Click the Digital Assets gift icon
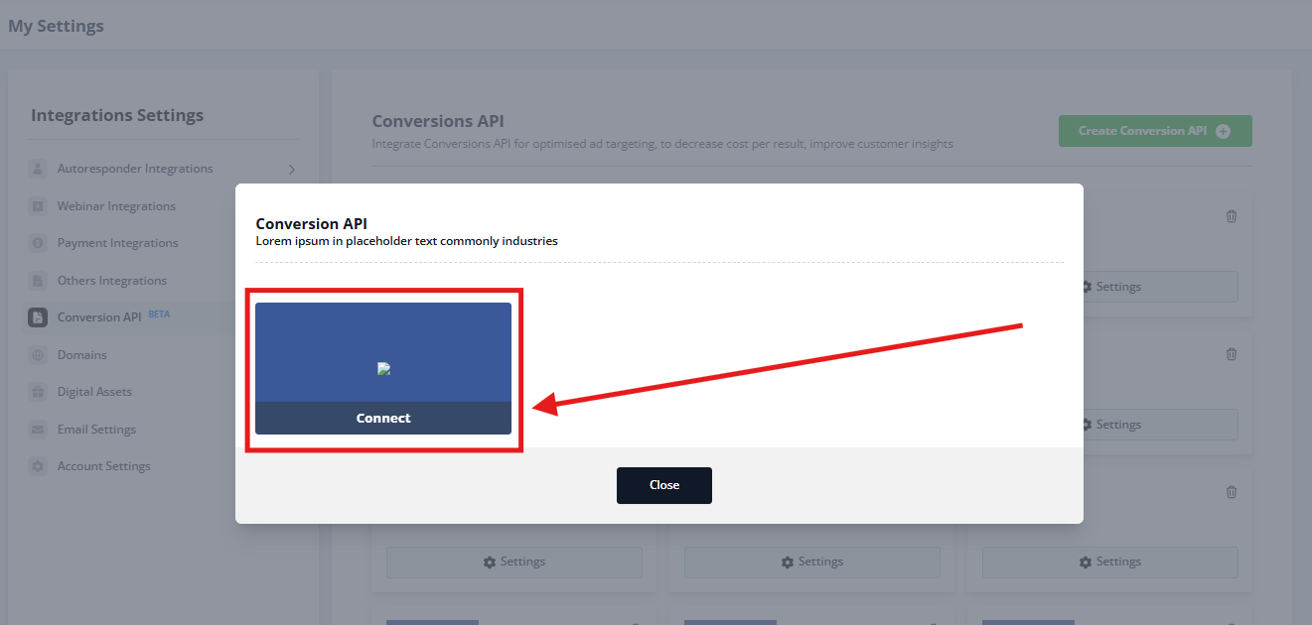Screen dimensions: 1312x625 [x=38, y=392]
